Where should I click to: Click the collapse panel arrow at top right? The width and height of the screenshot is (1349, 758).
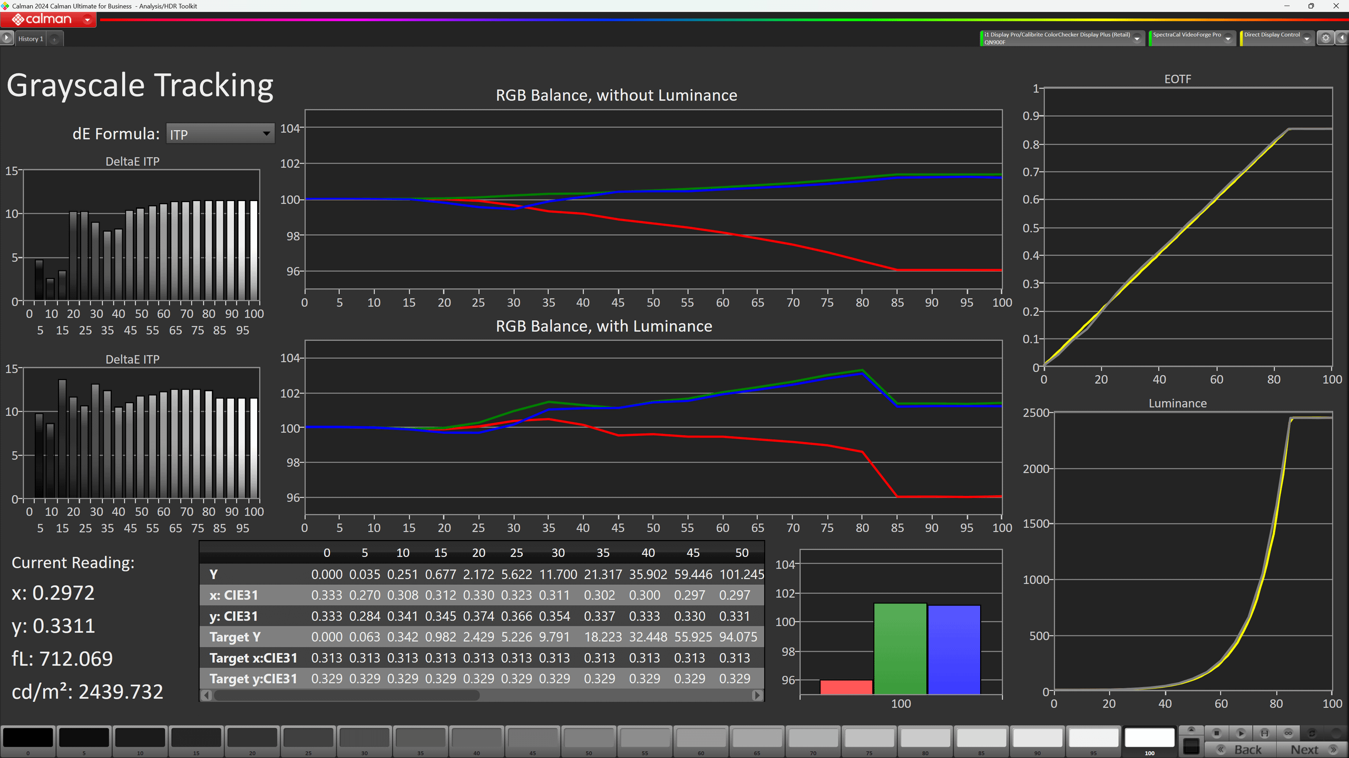point(1342,38)
